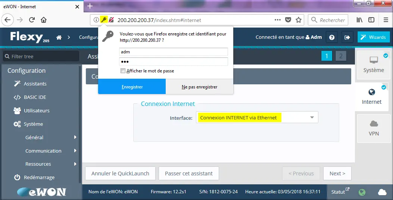
Task: Go to wizard page 2 indicator
Action: (x=341, y=56)
